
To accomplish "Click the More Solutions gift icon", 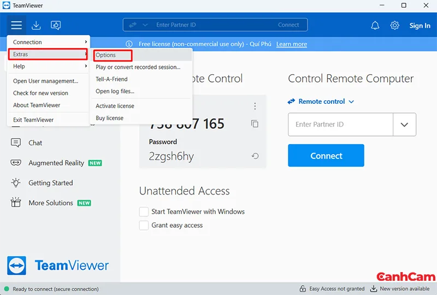I will point(16,202).
